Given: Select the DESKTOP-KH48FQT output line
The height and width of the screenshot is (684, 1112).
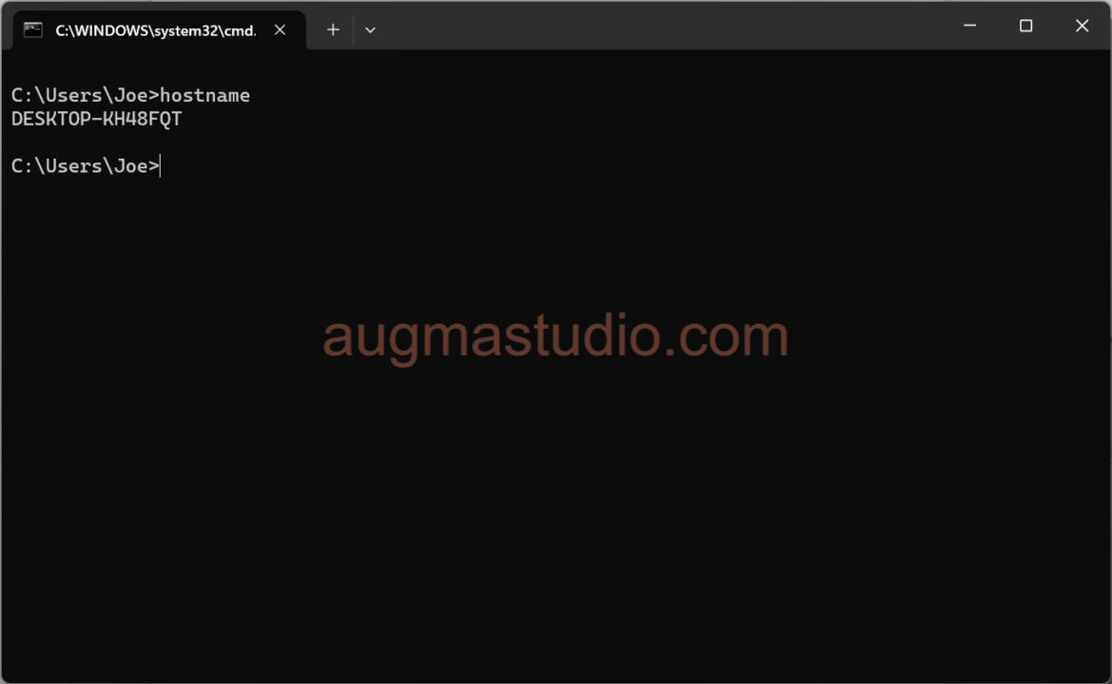Looking at the screenshot, I should pos(95,119).
